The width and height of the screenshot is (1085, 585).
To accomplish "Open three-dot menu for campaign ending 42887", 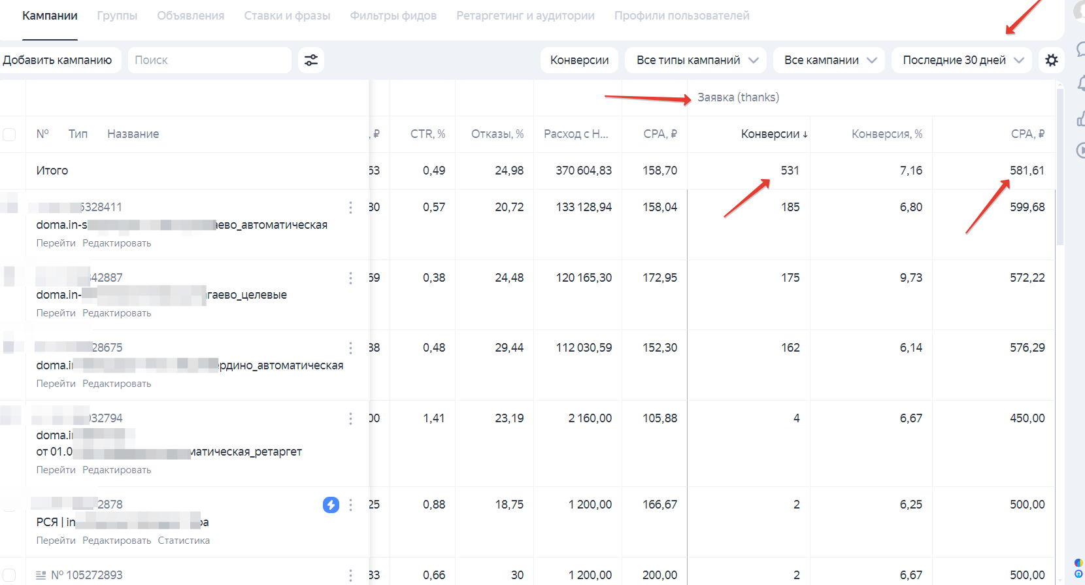I will click(350, 278).
